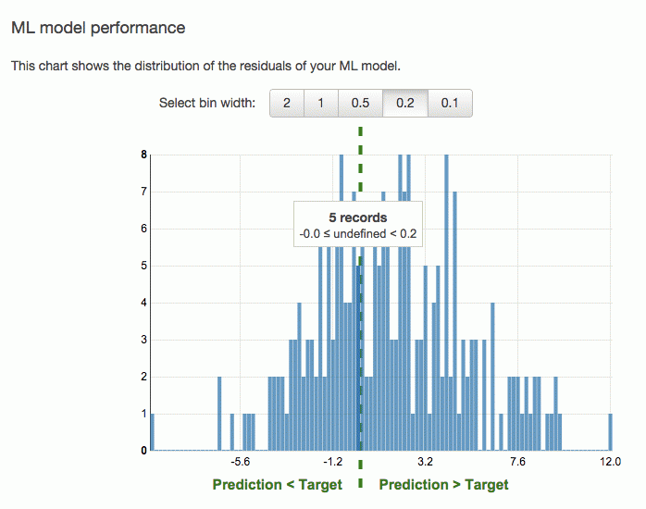
Task: Click the x-axis label -1.2
Action: coord(332,462)
